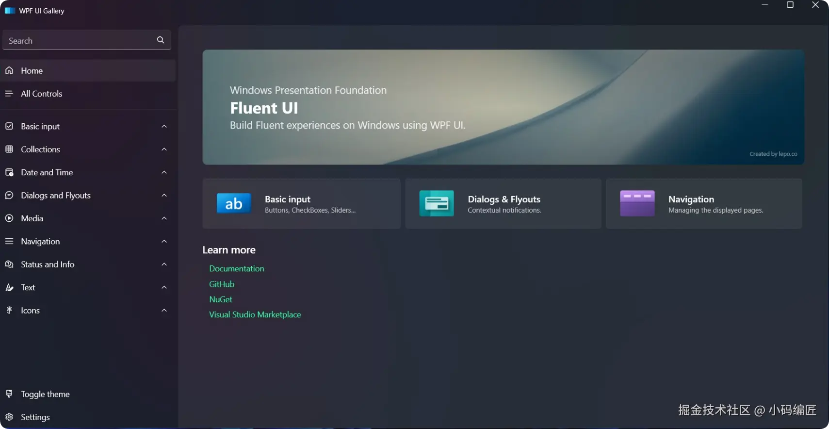The height and width of the screenshot is (429, 829).
Task: Open the NuGet link
Action: click(221, 299)
